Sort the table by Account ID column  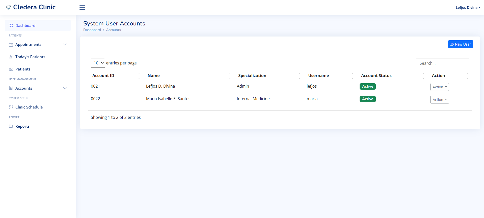[103, 76]
